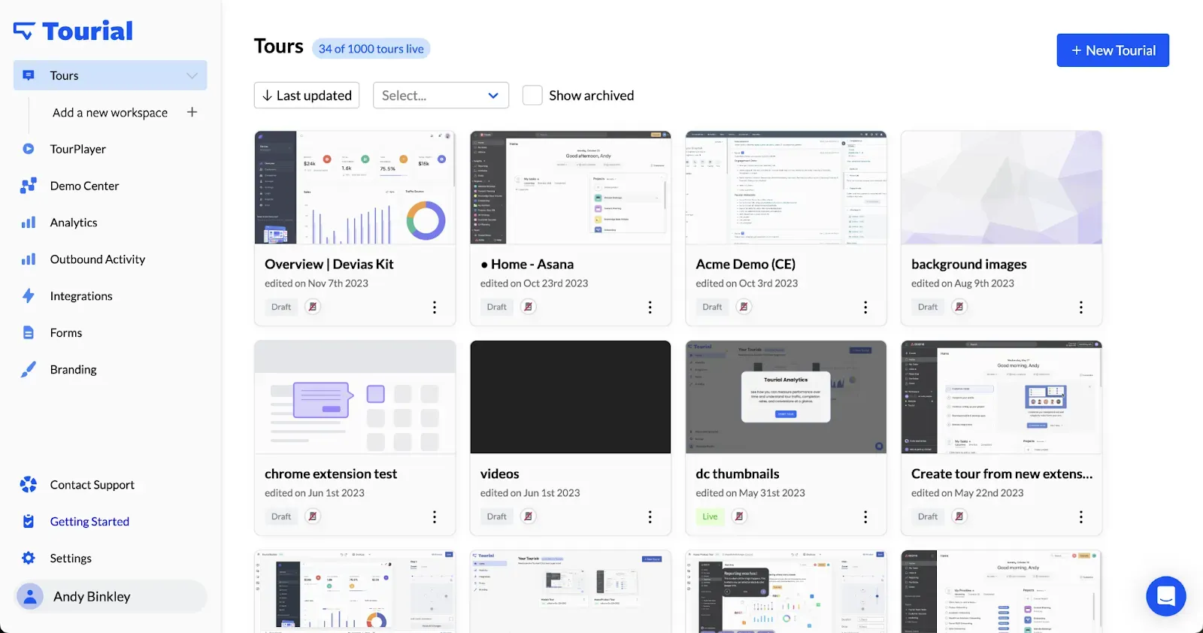Toggle Last updated sort order

pyautogui.click(x=307, y=95)
